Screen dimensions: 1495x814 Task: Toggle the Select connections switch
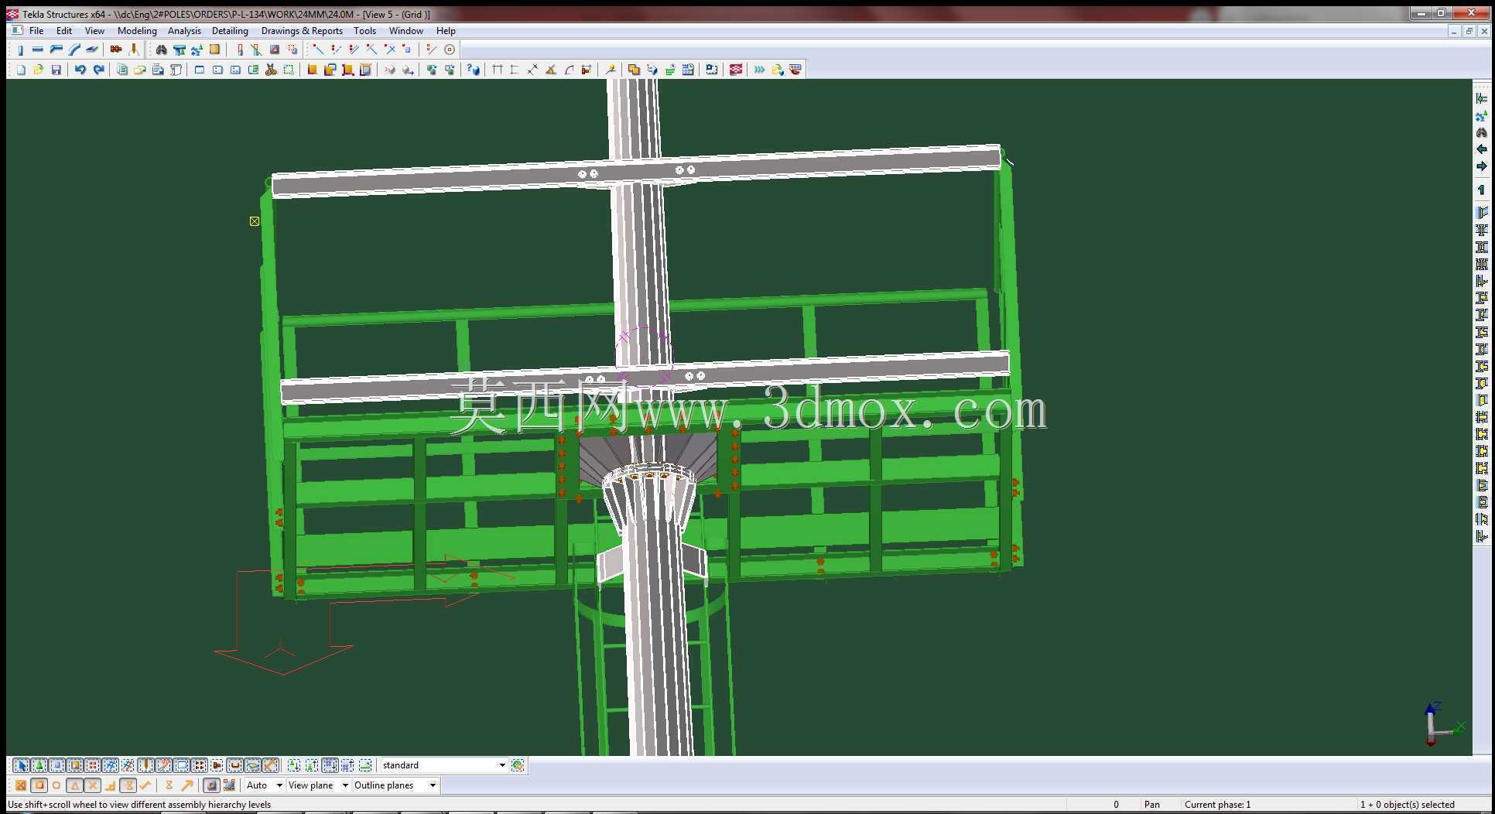[x=39, y=765]
